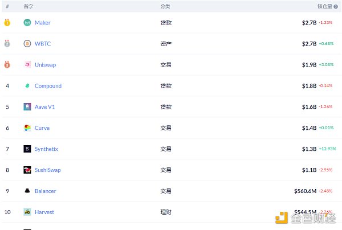This screenshot has width=342, height=230.
Task: Click the Balancer logo icon
Action: (27, 191)
